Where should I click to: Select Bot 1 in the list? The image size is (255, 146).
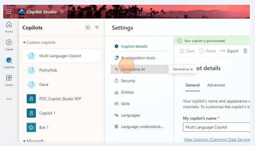62,127
